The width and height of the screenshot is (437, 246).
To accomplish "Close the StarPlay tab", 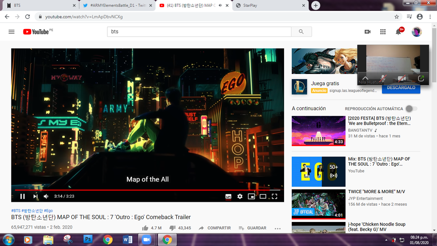I will click(x=303, y=5).
